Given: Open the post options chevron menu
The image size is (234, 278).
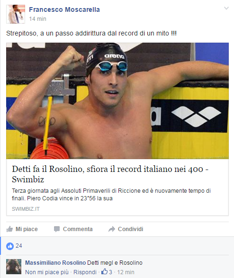Looking at the screenshot, I should point(226,8).
